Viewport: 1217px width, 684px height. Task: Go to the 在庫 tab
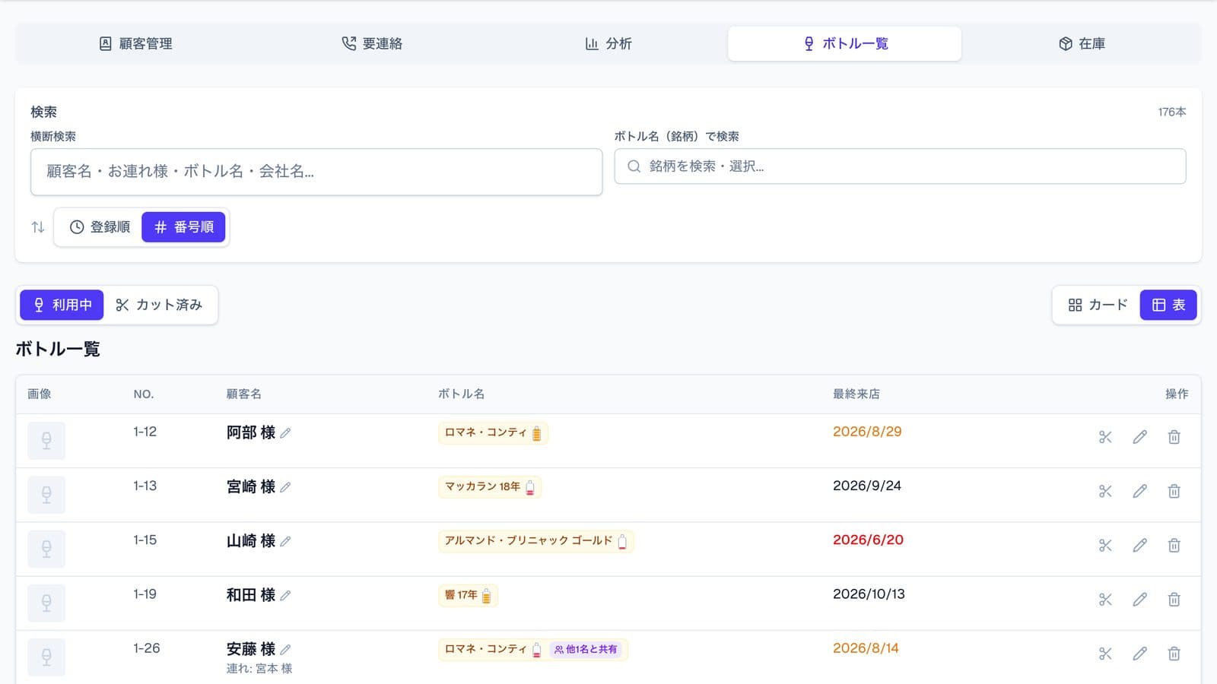click(x=1081, y=44)
